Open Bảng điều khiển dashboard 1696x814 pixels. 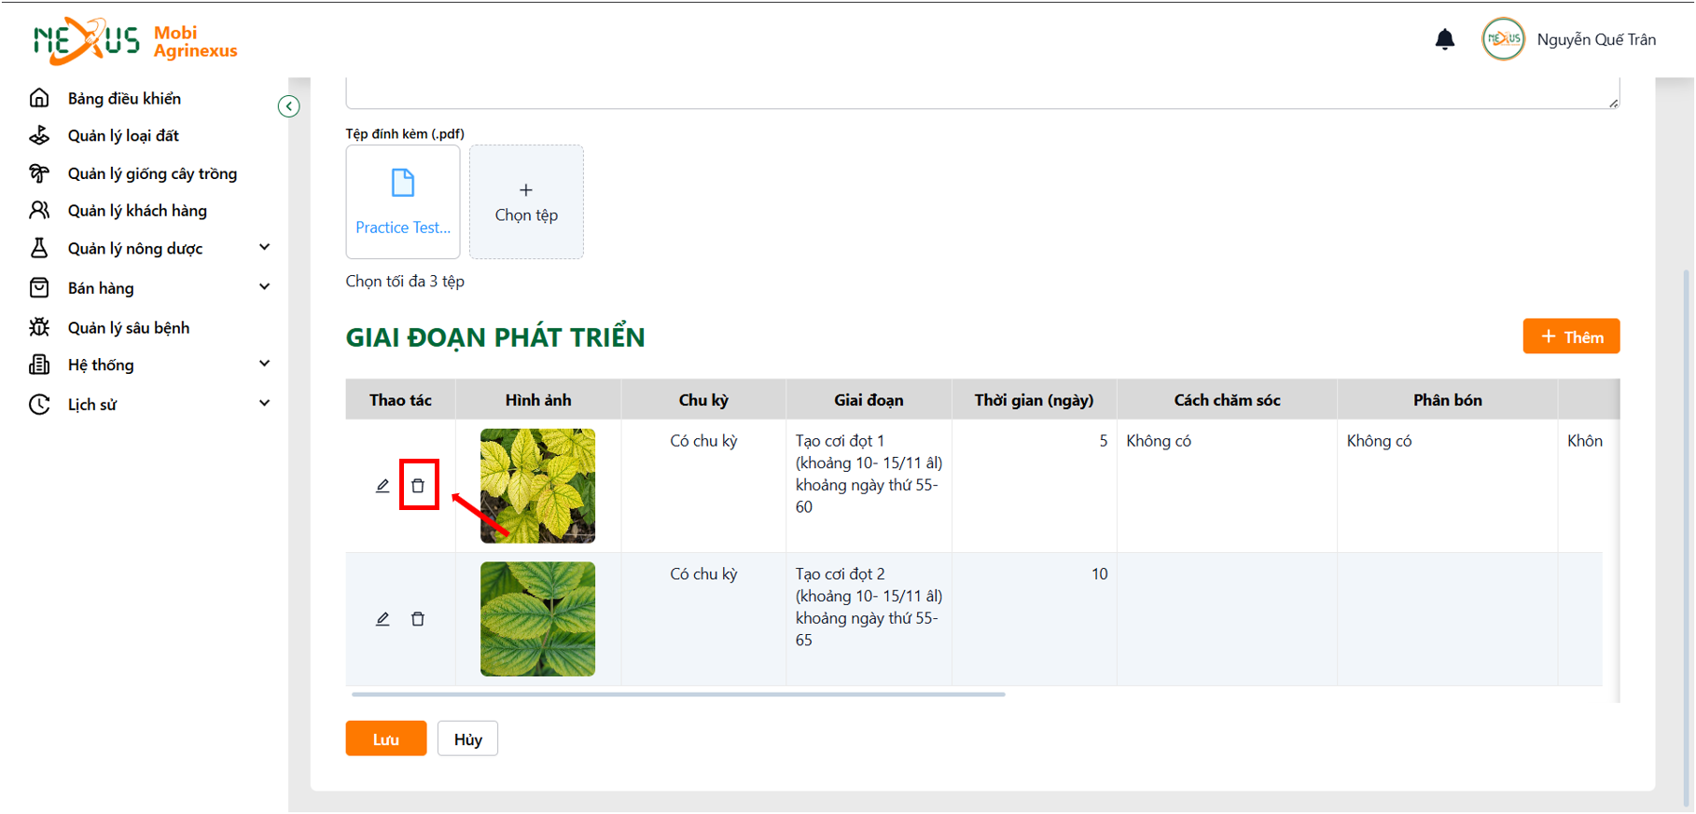124,98
